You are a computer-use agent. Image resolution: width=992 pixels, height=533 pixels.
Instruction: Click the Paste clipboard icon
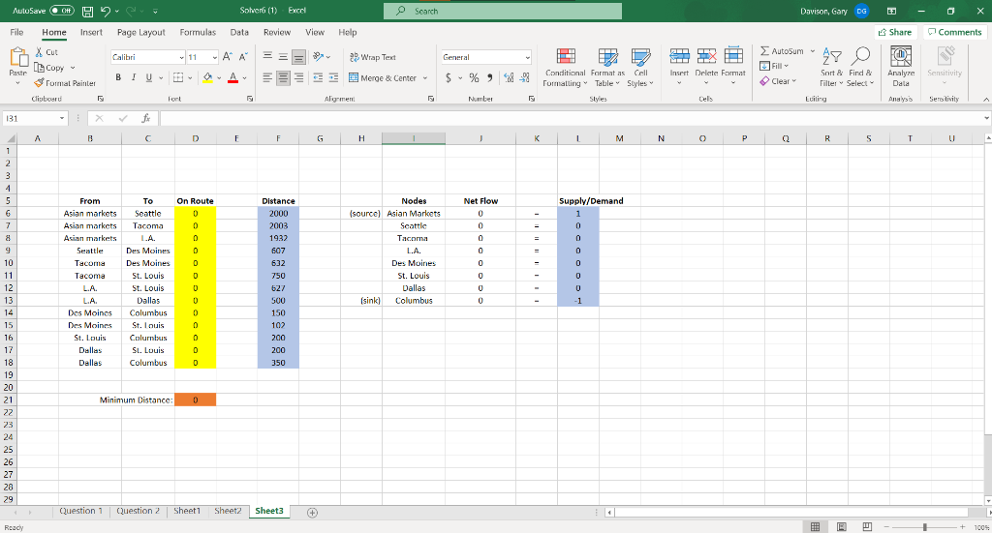tap(18, 58)
